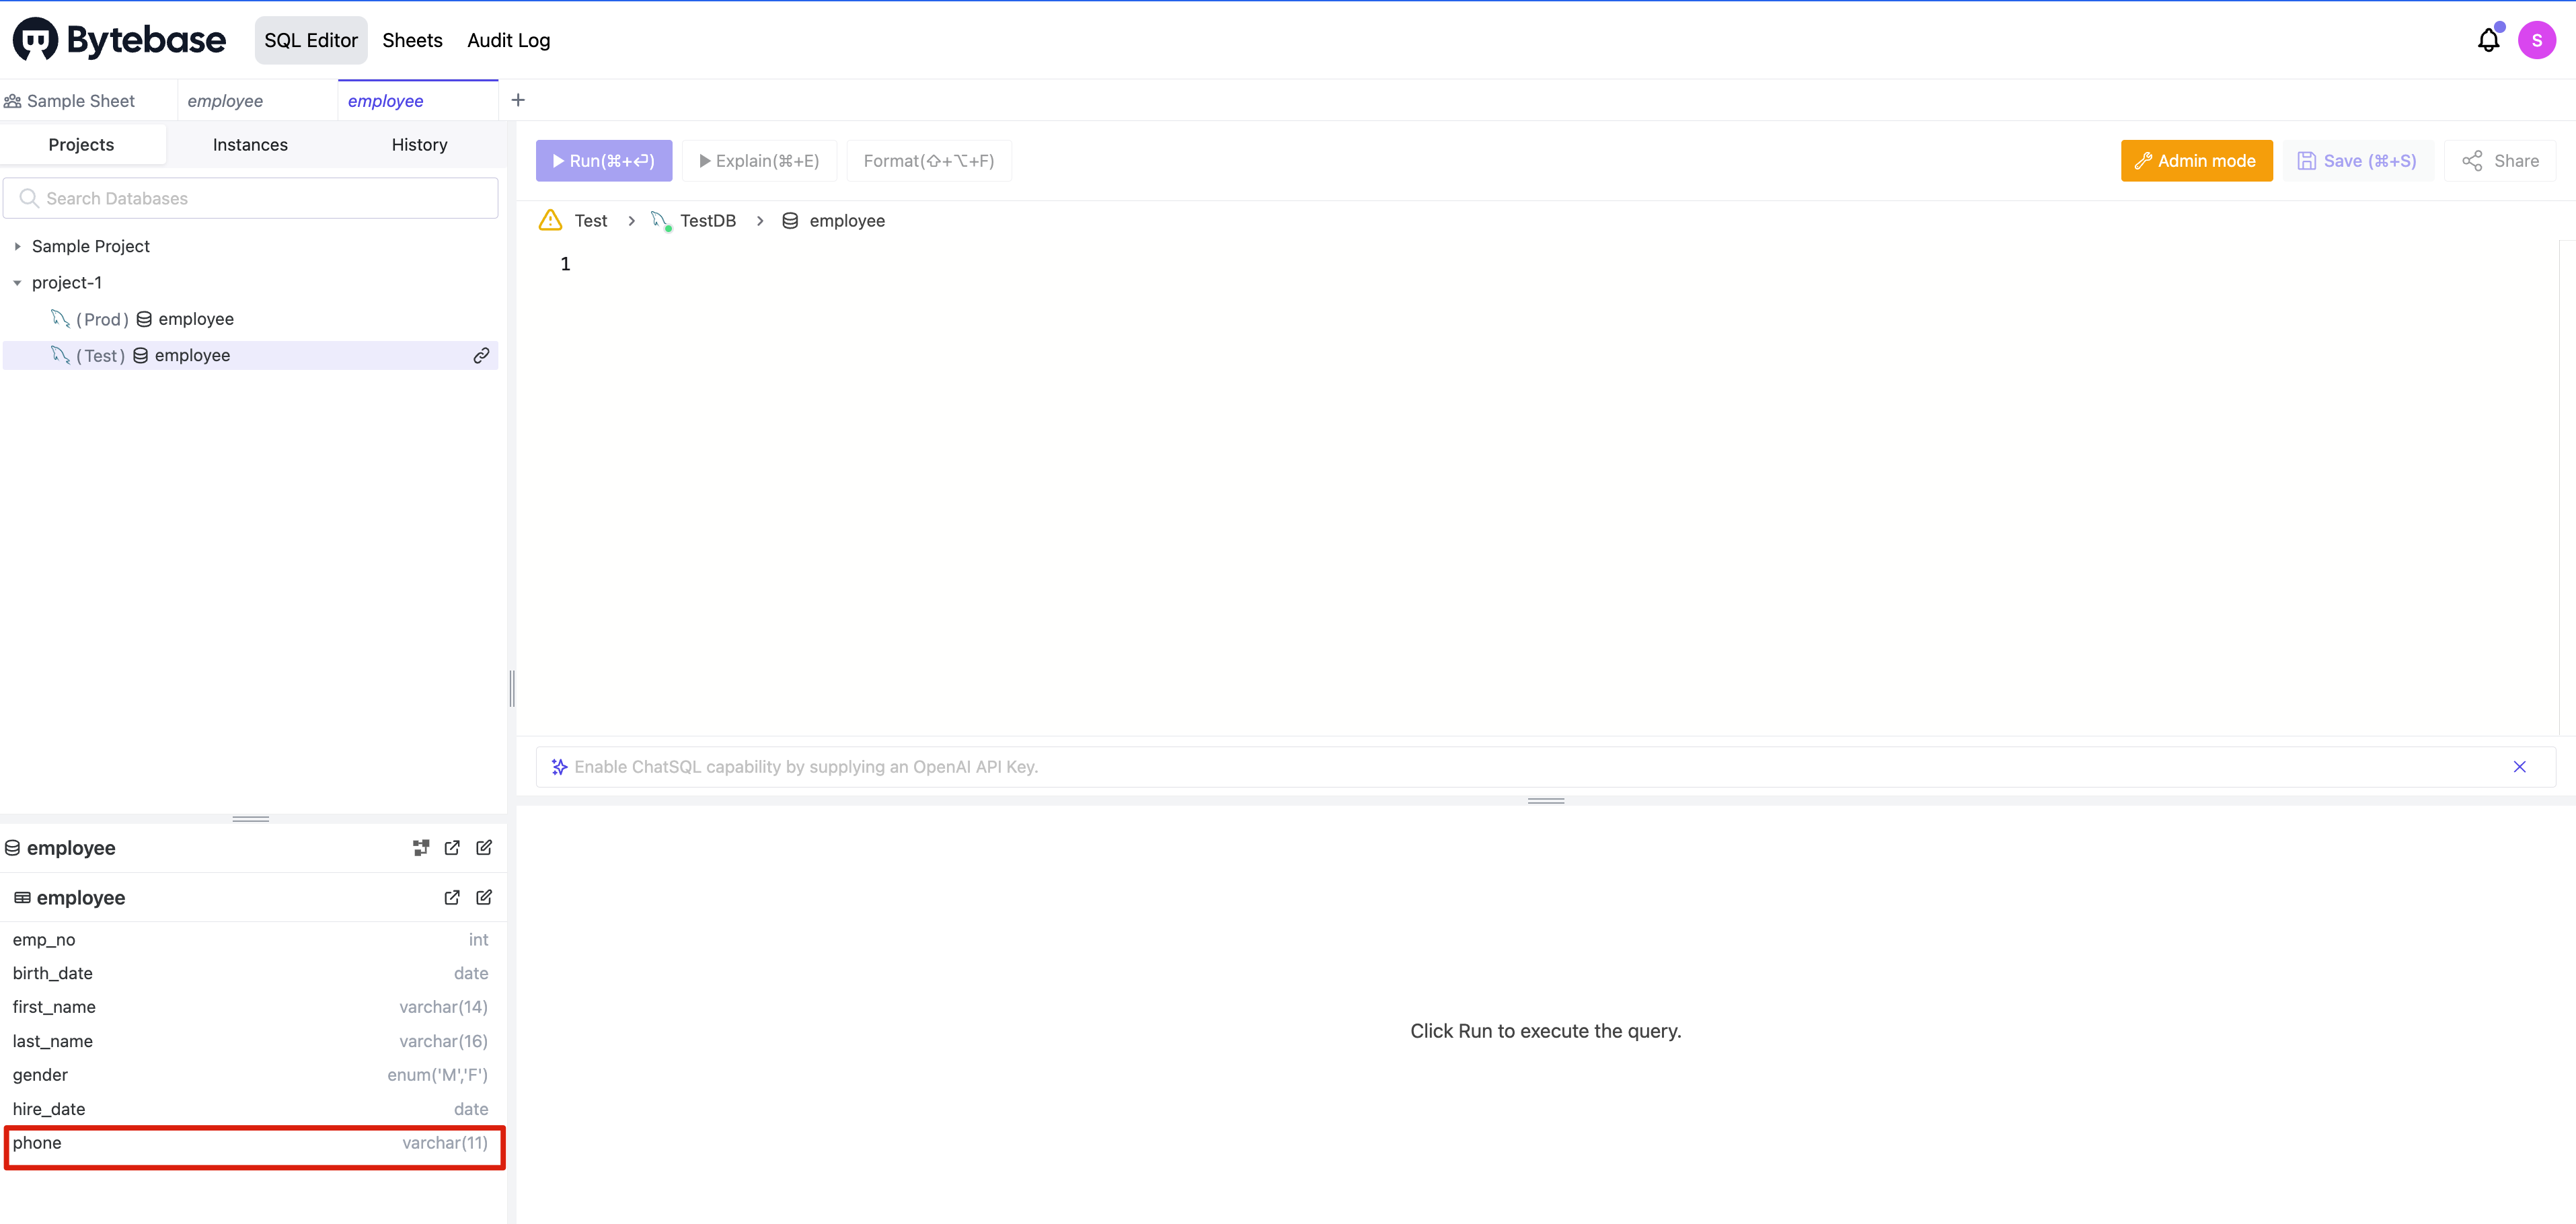Click the Share button
The height and width of the screenshot is (1224, 2576).
[2500, 161]
